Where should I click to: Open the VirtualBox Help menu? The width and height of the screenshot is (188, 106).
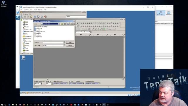(45, 10)
